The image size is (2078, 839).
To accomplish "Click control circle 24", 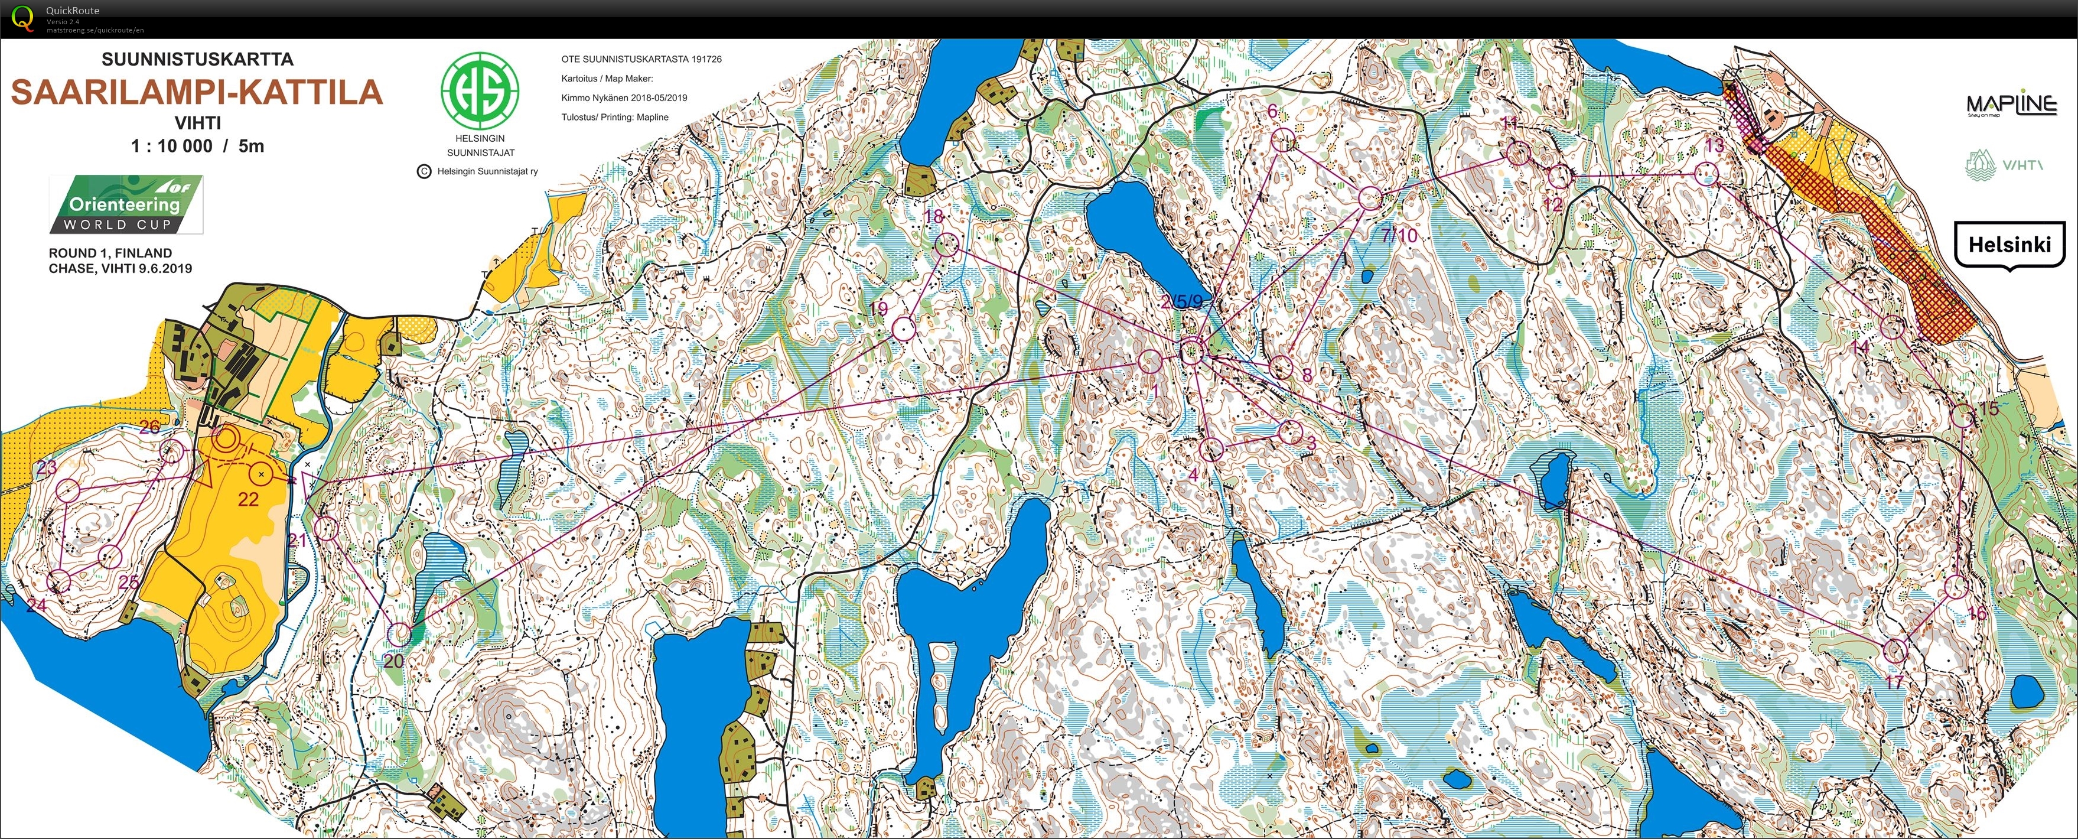I will 59,581.
